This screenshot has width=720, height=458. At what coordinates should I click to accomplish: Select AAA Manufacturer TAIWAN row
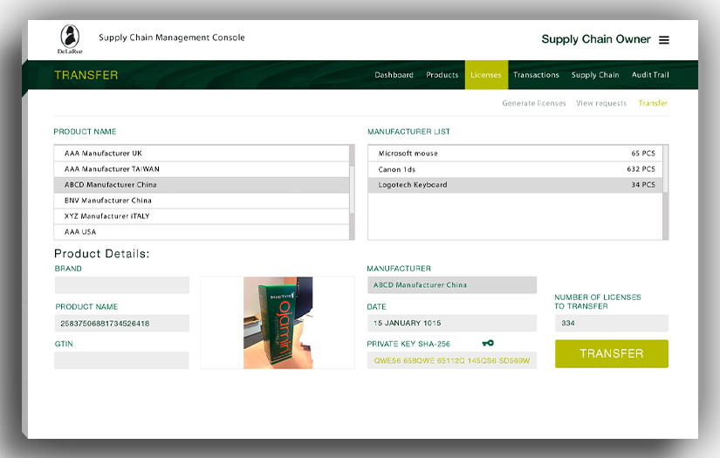tap(202, 169)
